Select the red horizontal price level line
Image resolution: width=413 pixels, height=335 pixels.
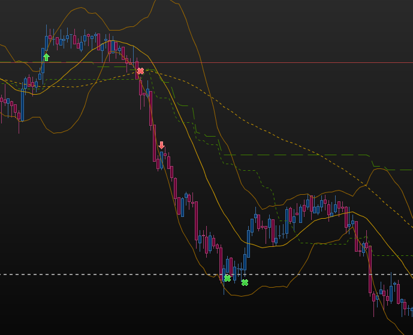206,63
